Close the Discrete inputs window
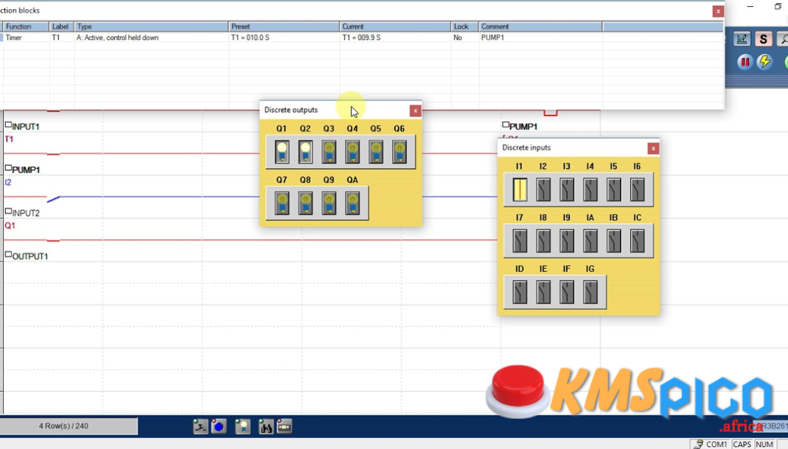Viewport: 788px width, 449px height. [x=653, y=148]
